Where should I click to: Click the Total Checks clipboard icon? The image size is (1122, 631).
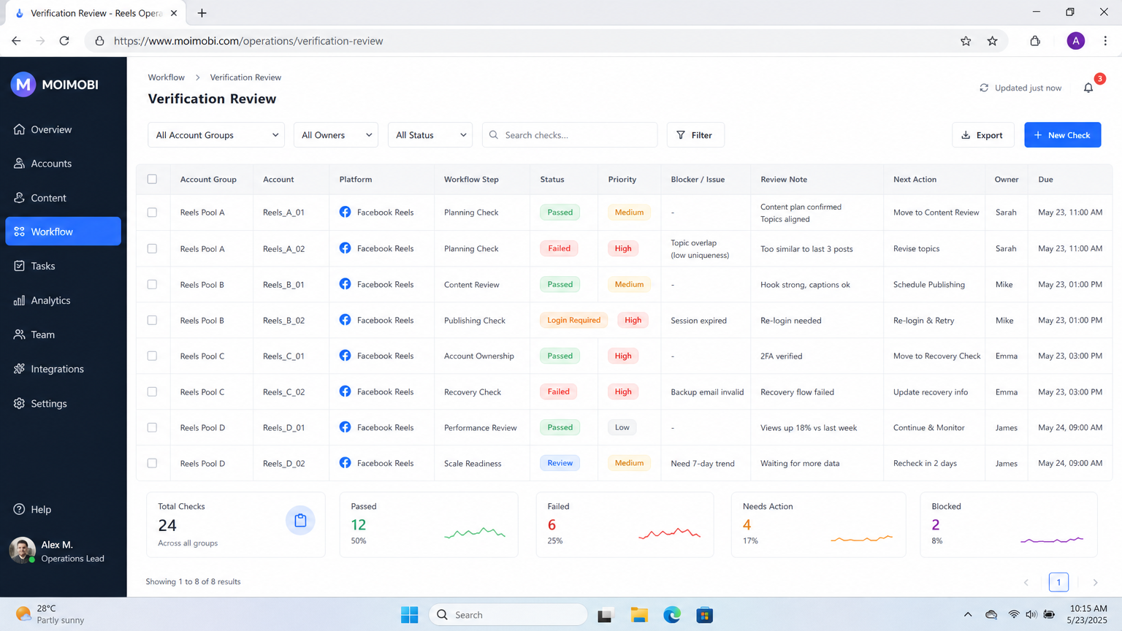300,521
